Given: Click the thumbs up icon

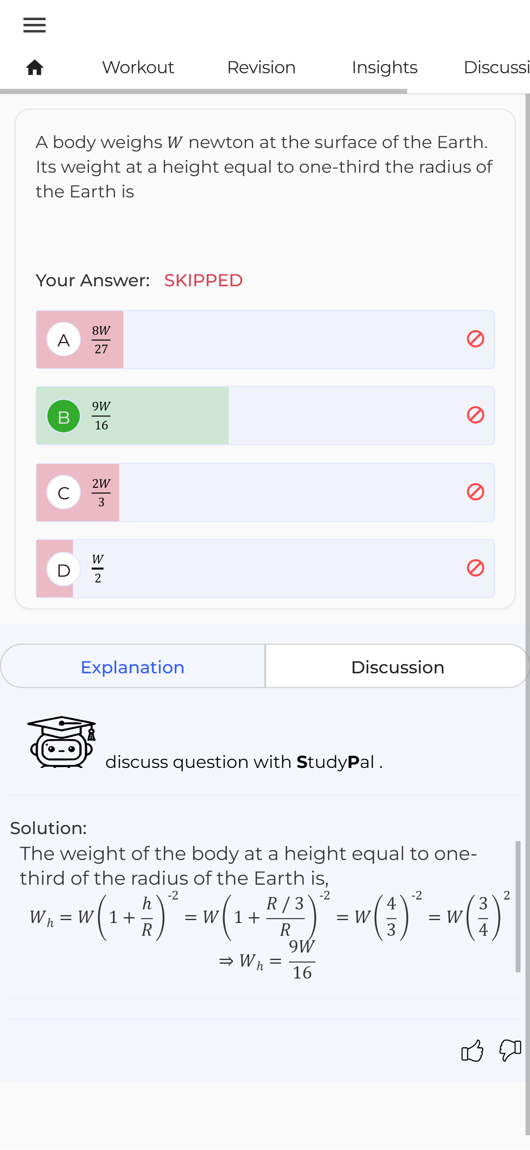Looking at the screenshot, I should point(472,1050).
